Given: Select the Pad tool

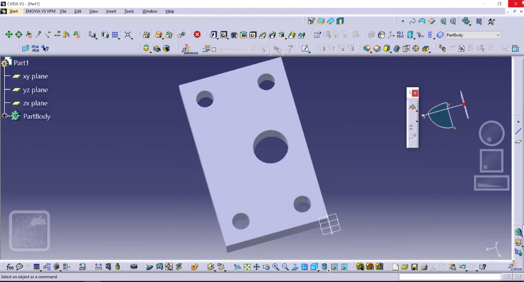Looking at the screenshot, I should (214, 35).
